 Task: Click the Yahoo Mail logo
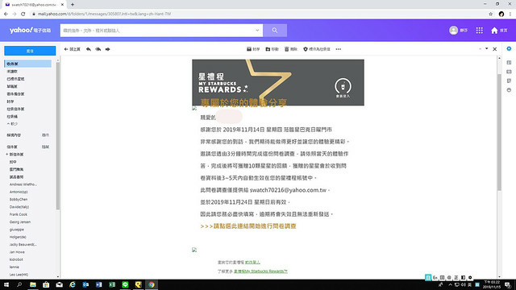[x=30, y=31]
